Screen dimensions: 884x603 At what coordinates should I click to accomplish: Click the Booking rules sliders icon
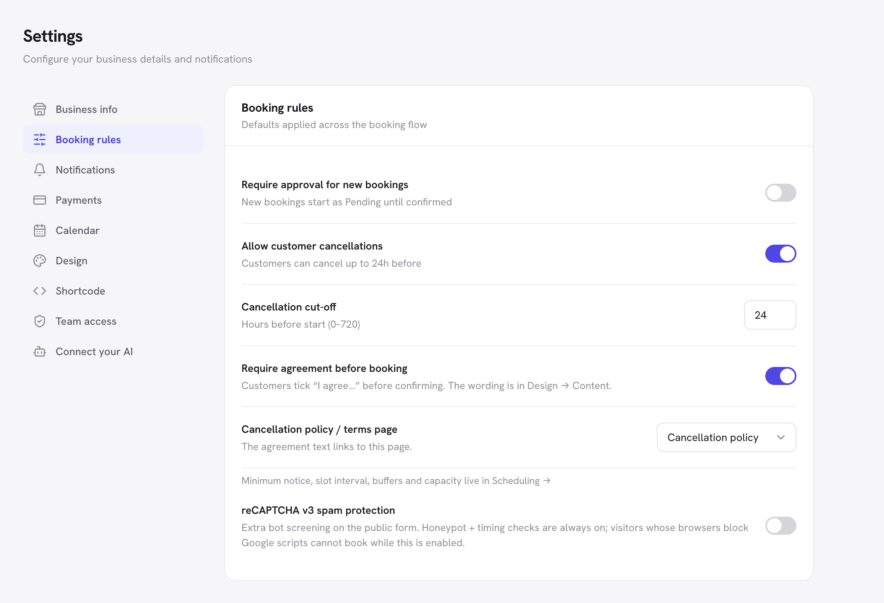(40, 139)
